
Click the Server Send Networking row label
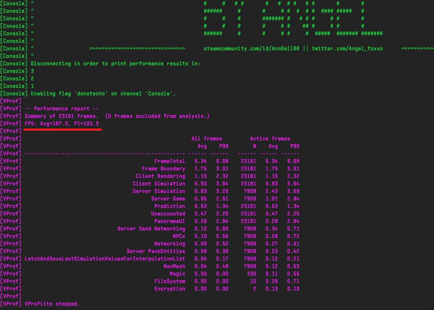click(x=151, y=229)
